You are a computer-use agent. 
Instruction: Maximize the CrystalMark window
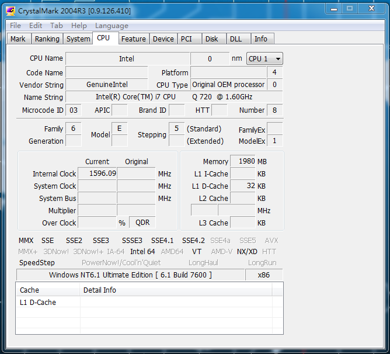click(x=350, y=9)
